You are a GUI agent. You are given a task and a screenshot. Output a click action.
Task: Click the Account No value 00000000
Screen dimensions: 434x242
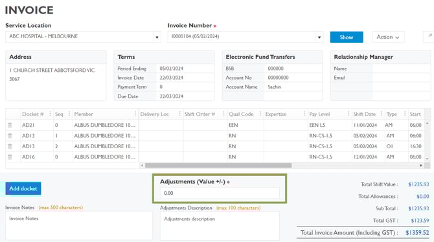click(x=278, y=78)
